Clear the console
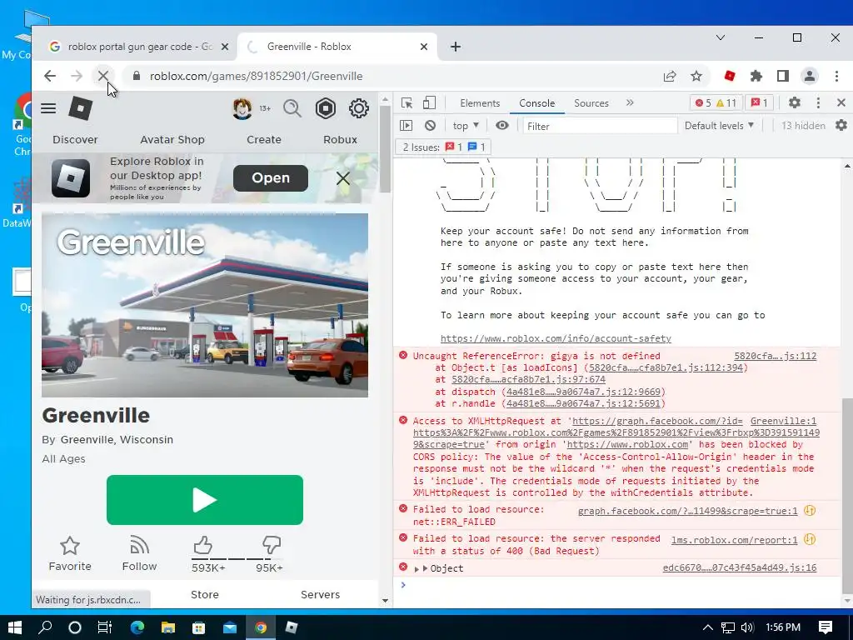This screenshot has width=853, height=640. click(x=431, y=126)
